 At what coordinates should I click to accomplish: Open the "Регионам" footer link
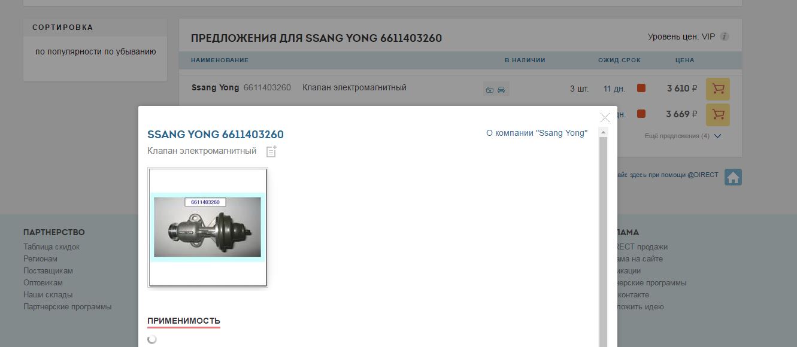[x=41, y=258]
